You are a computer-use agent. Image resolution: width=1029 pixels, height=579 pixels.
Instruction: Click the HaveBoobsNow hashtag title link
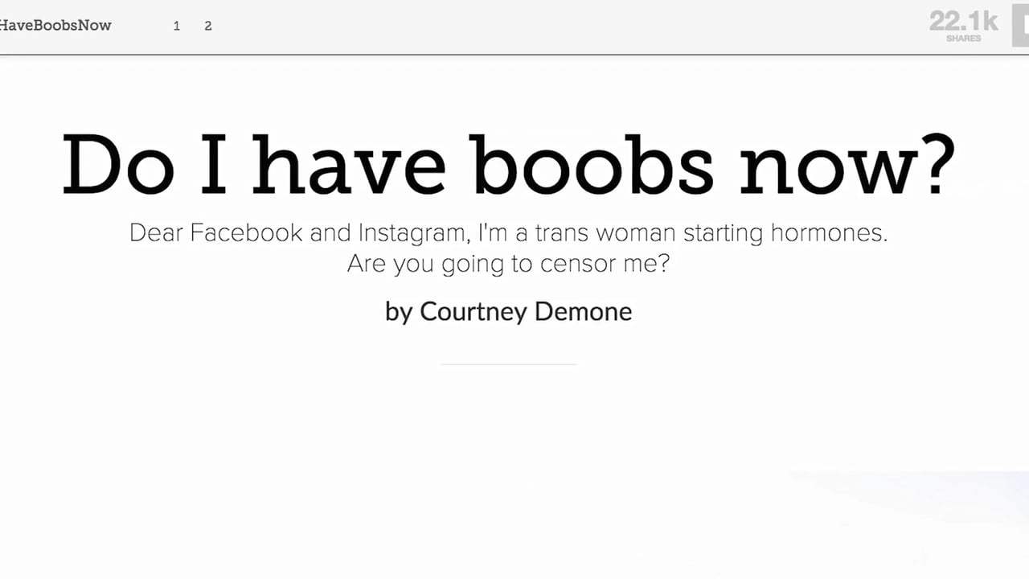(55, 25)
